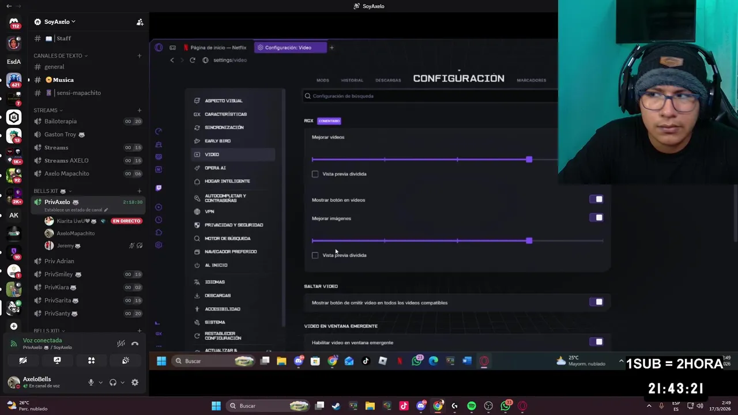
Task: Open Discord user settings gear
Action: coord(135,382)
